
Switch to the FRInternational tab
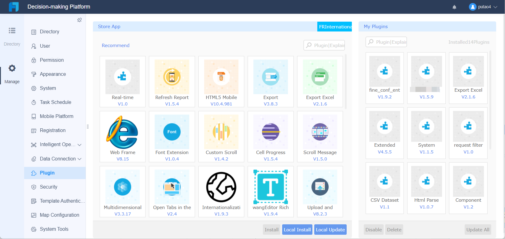coord(335,27)
